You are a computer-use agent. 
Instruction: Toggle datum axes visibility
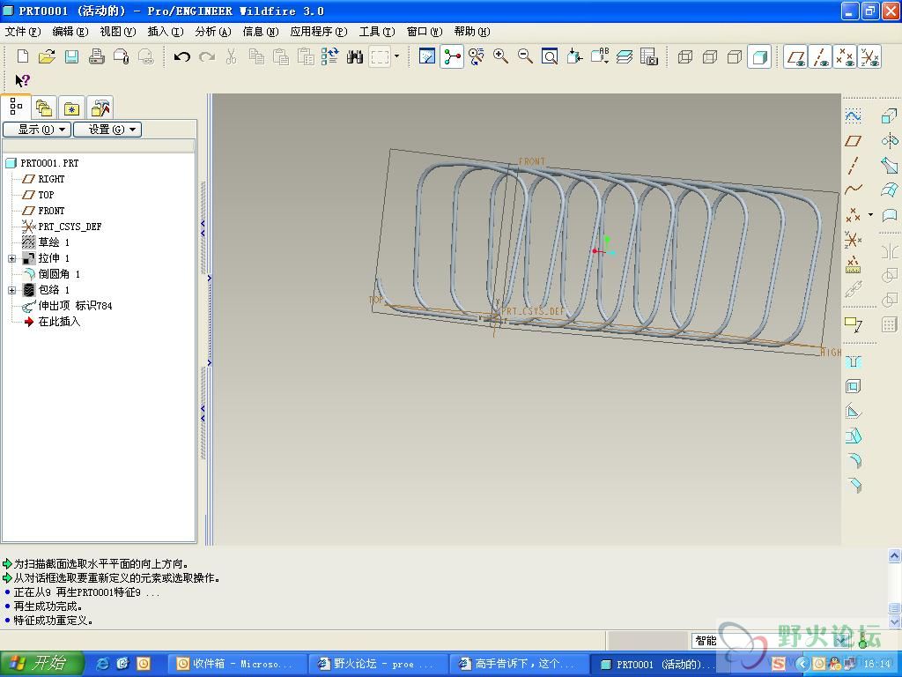(x=821, y=56)
